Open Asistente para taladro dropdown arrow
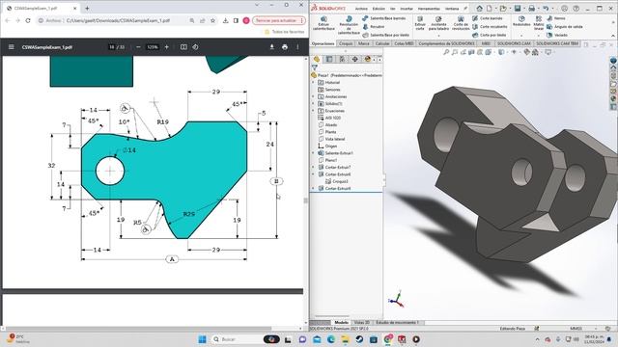Viewport: 618px width, 347px height. [x=438, y=36]
